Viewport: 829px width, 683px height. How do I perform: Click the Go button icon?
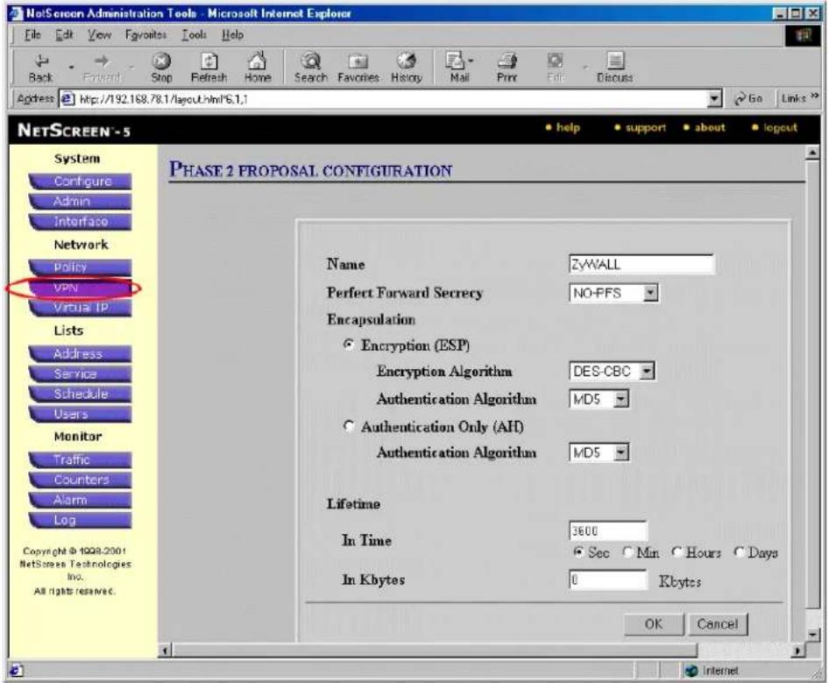(x=740, y=99)
